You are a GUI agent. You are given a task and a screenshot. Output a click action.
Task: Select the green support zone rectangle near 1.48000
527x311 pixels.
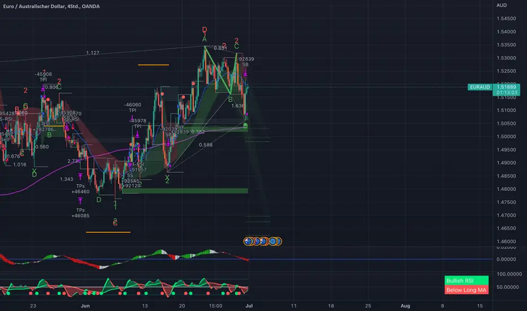click(185, 191)
